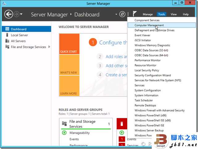Click the QUICK START tile
The image size is (198, 149).
tap(69, 44)
